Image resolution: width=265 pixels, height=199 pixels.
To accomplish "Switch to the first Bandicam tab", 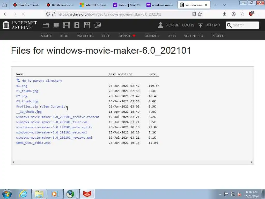I will point(27,5).
